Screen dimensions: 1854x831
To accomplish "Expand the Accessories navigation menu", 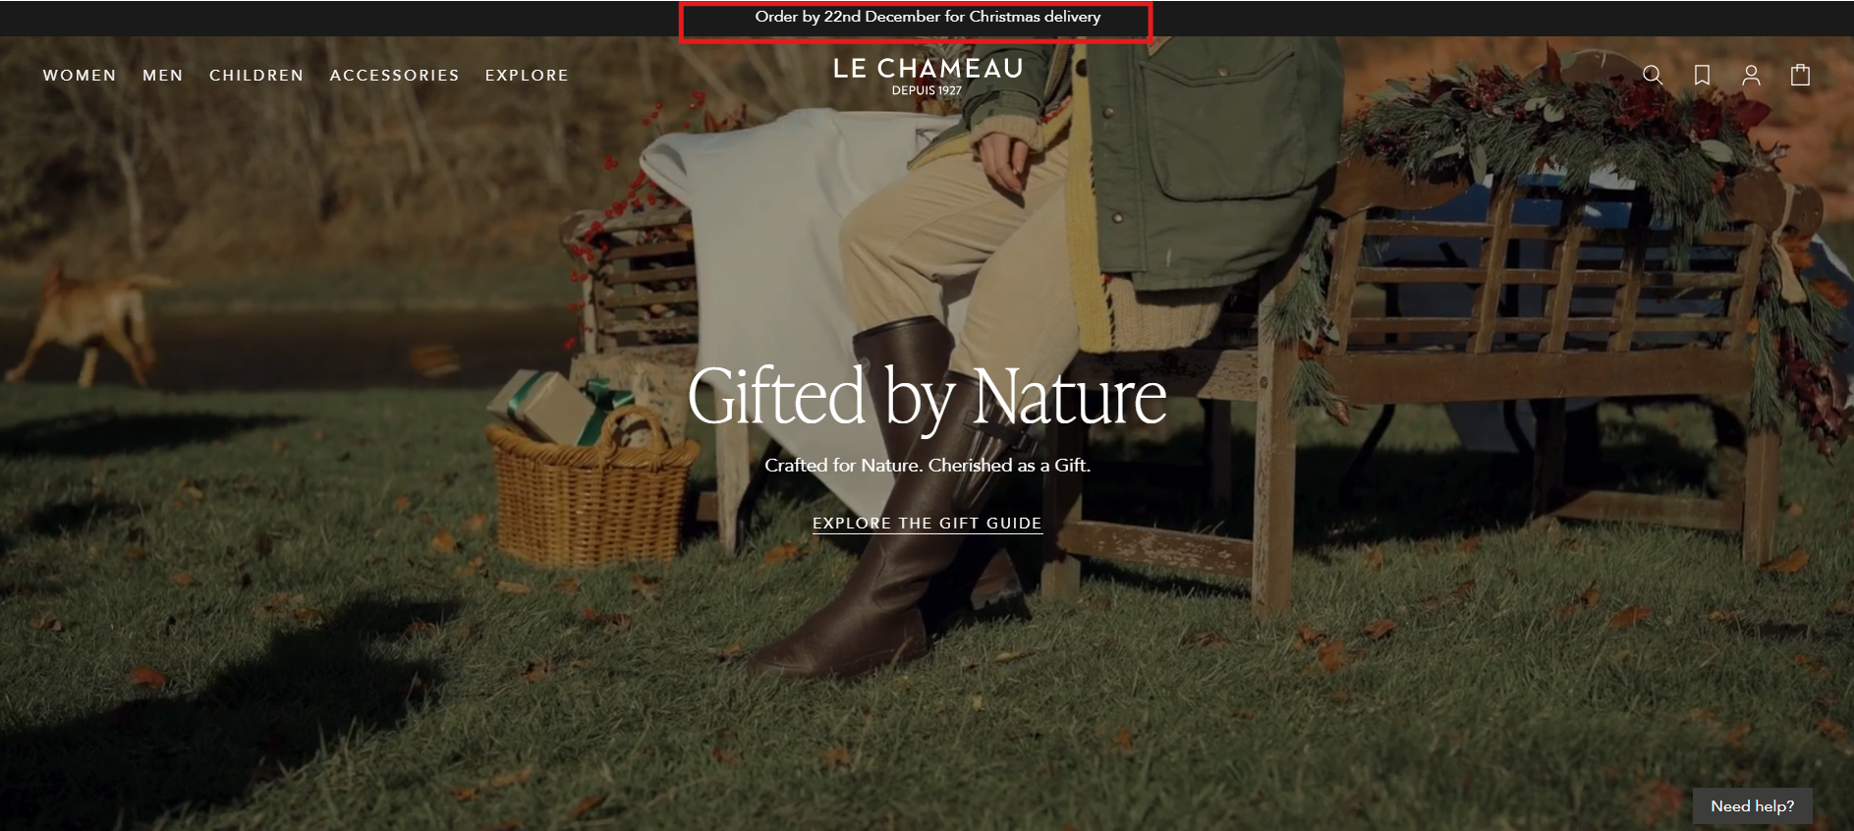I will [395, 76].
